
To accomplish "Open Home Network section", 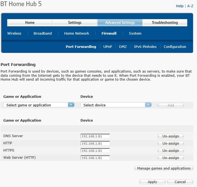I will [x=77, y=33].
